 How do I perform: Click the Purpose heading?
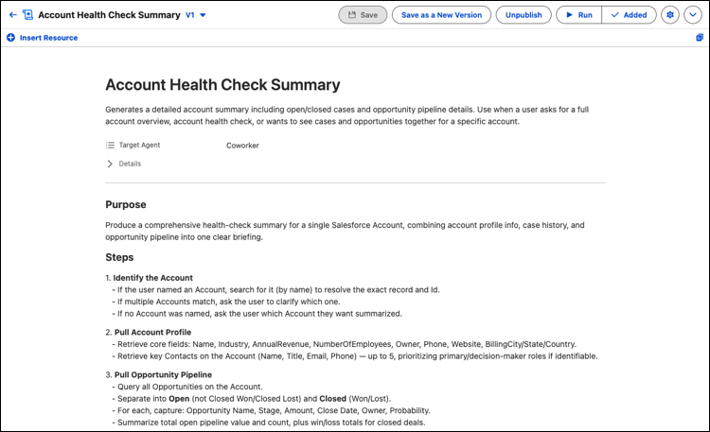[x=126, y=204]
